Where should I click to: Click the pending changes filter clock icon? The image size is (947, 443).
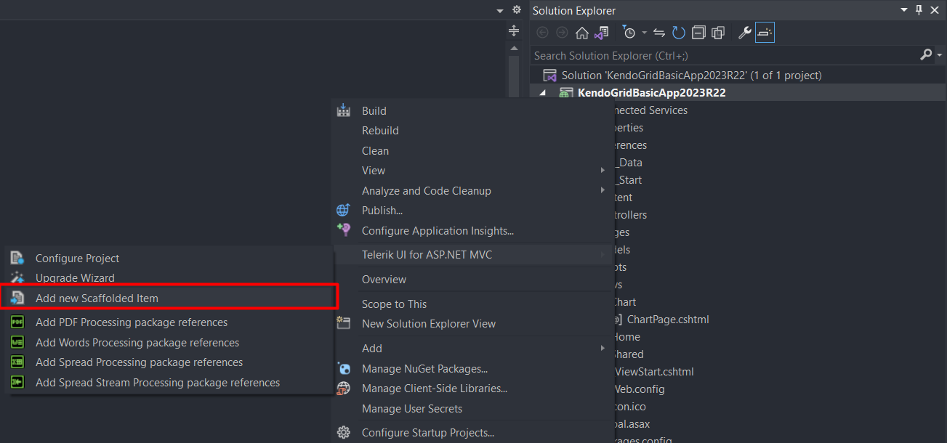pyautogui.click(x=629, y=32)
